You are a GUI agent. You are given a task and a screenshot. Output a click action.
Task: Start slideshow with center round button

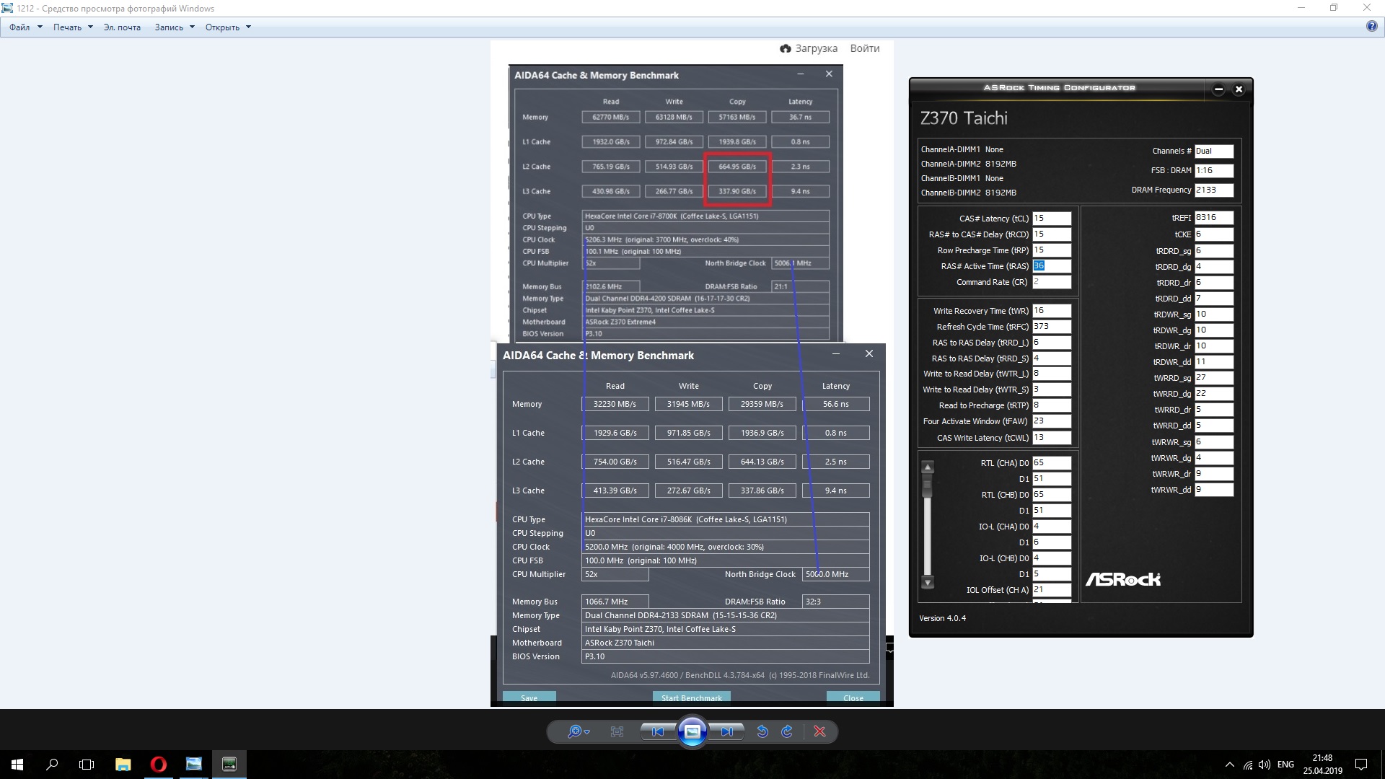click(x=692, y=731)
